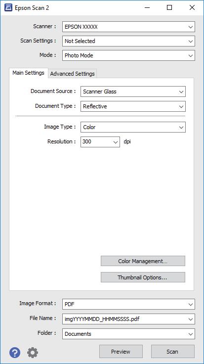Expand the Document Source dropdown

pos(133,91)
